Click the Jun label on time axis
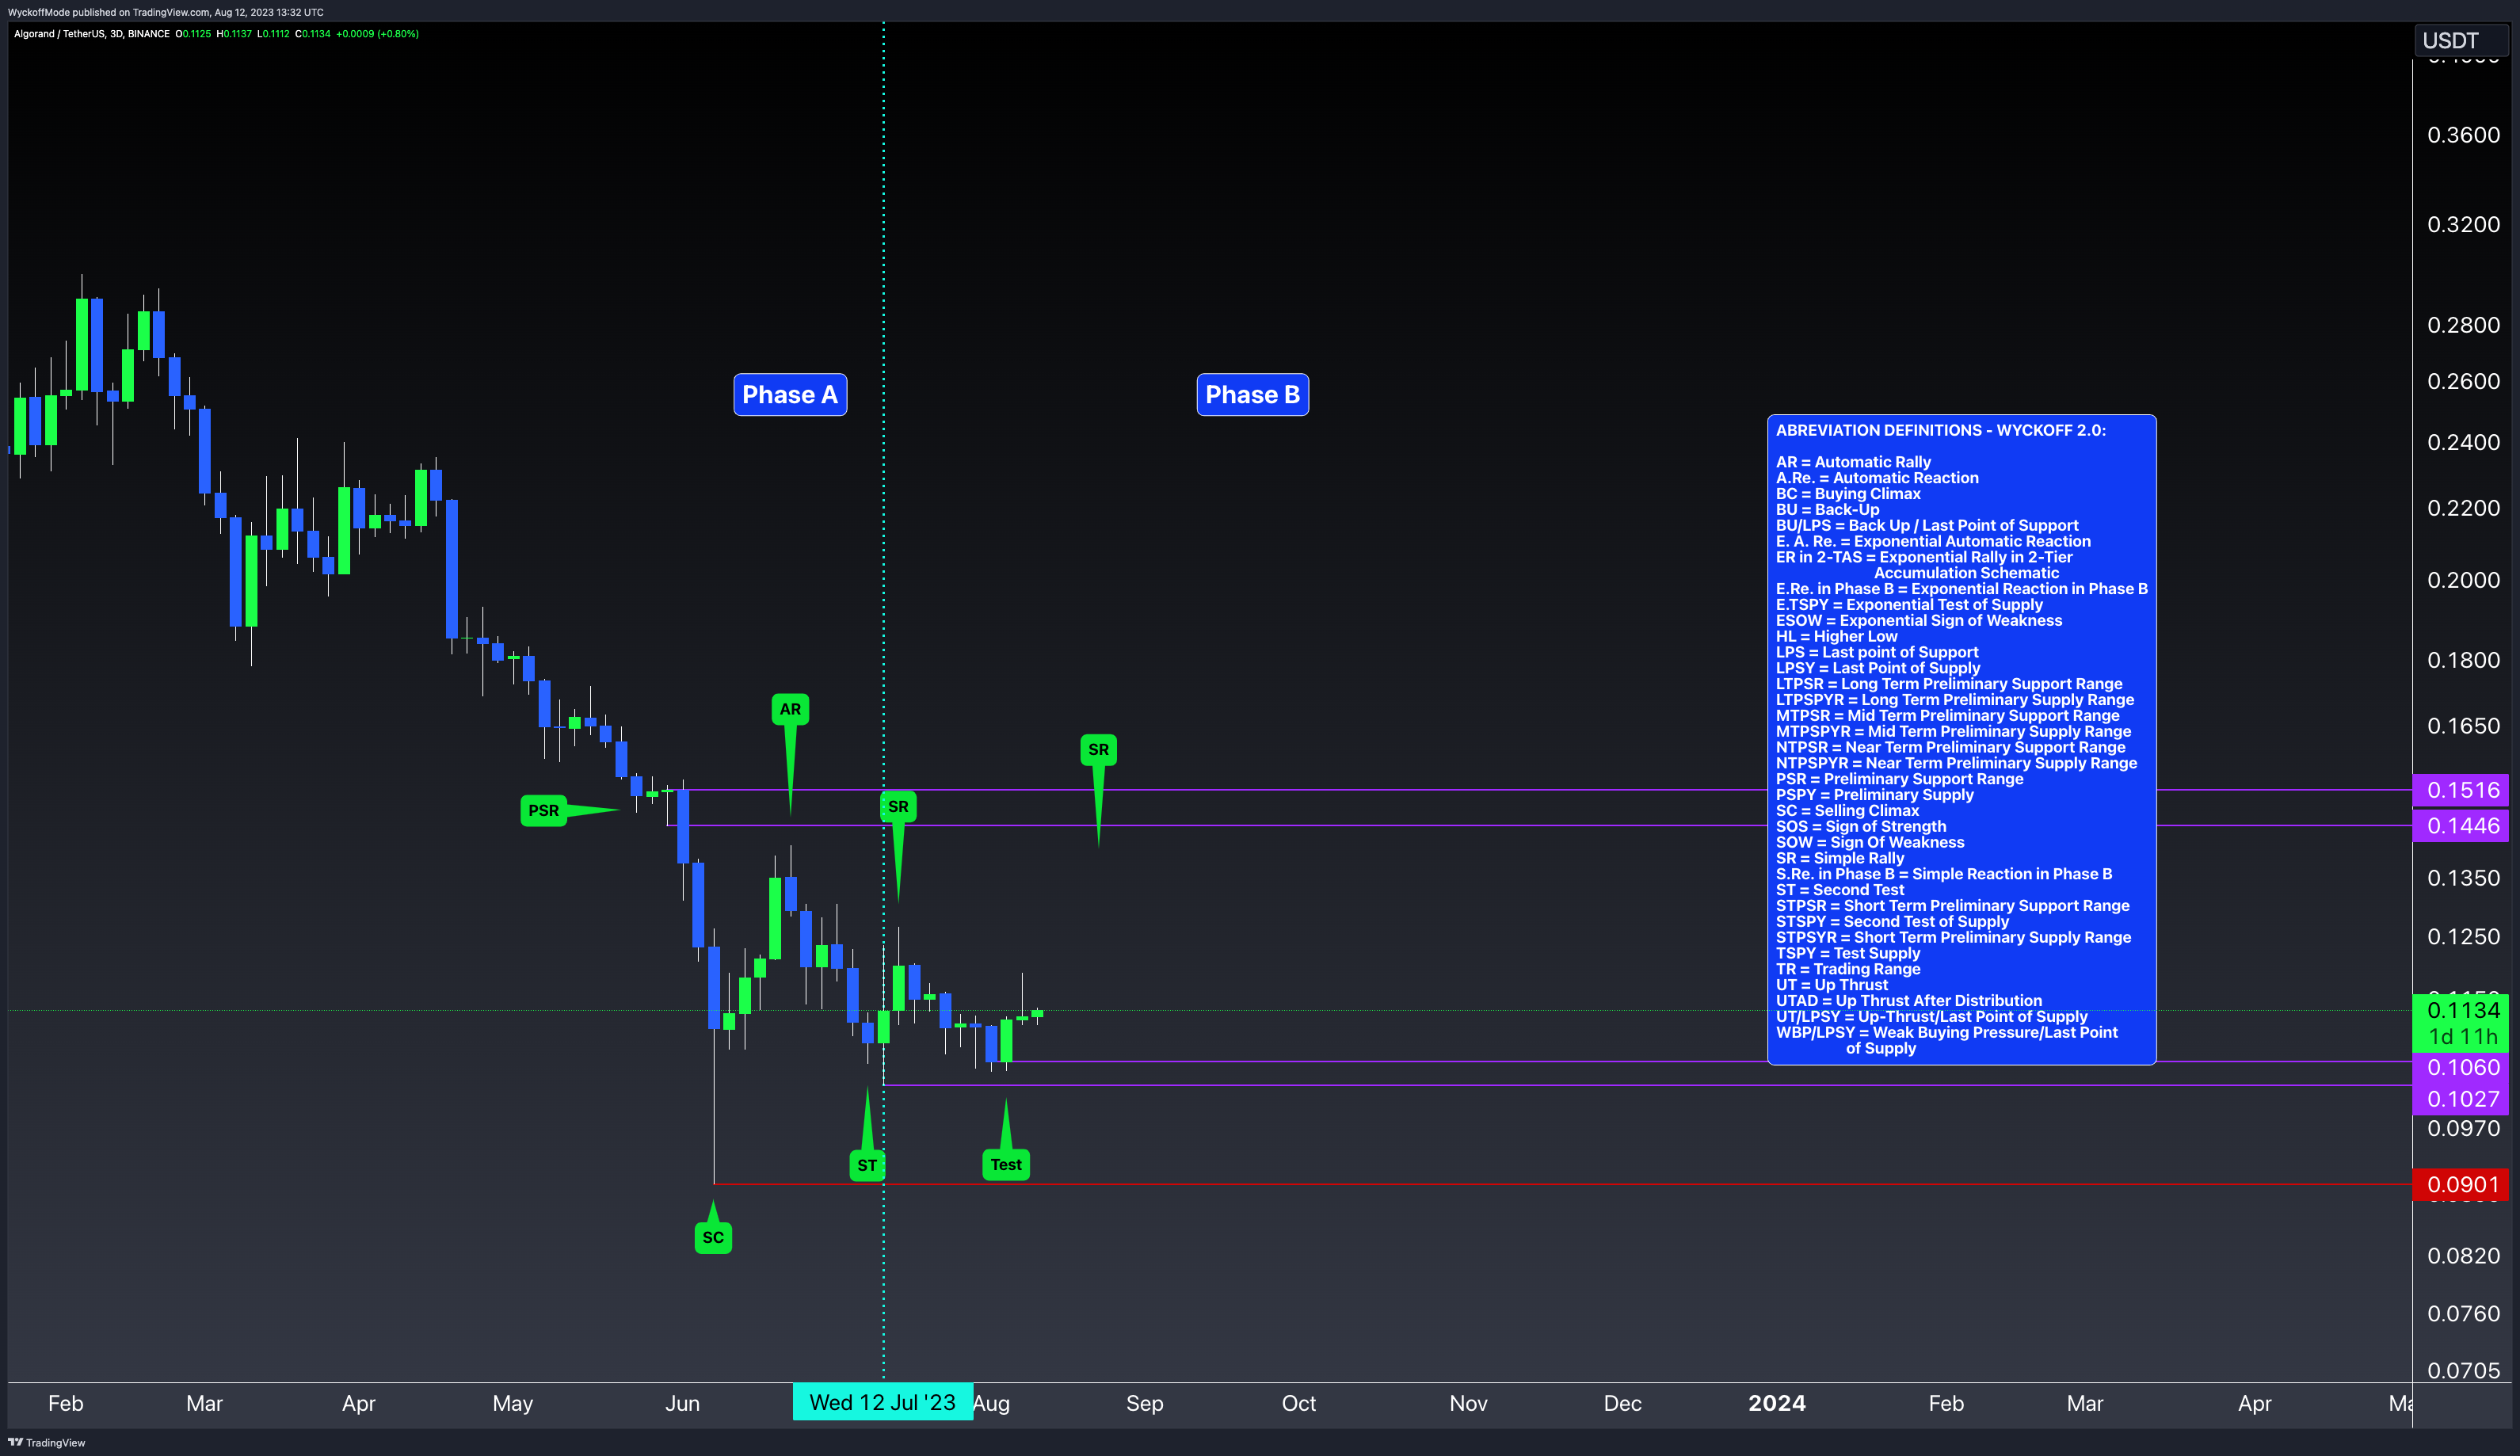The image size is (2520, 1456). pyautogui.click(x=682, y=1403)
